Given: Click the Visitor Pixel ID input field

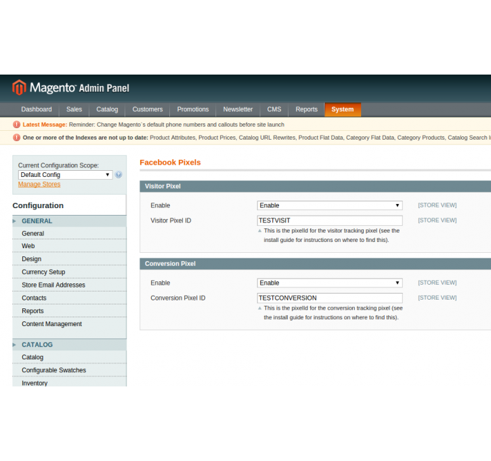Looking at the screenshot, I should tap(330, 220).
